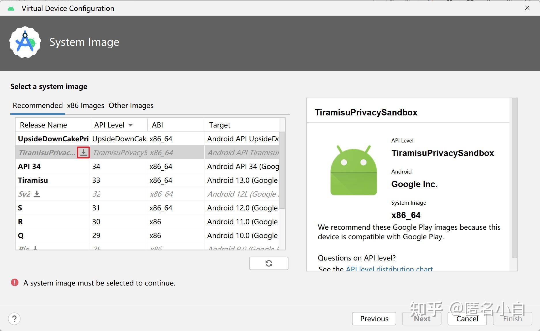Select the R release row

click(x=147, y=222)
